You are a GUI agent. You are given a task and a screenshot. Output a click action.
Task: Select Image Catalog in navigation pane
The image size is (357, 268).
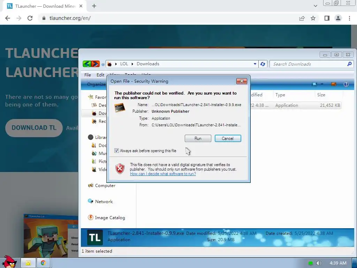click(x=107, y=218)
